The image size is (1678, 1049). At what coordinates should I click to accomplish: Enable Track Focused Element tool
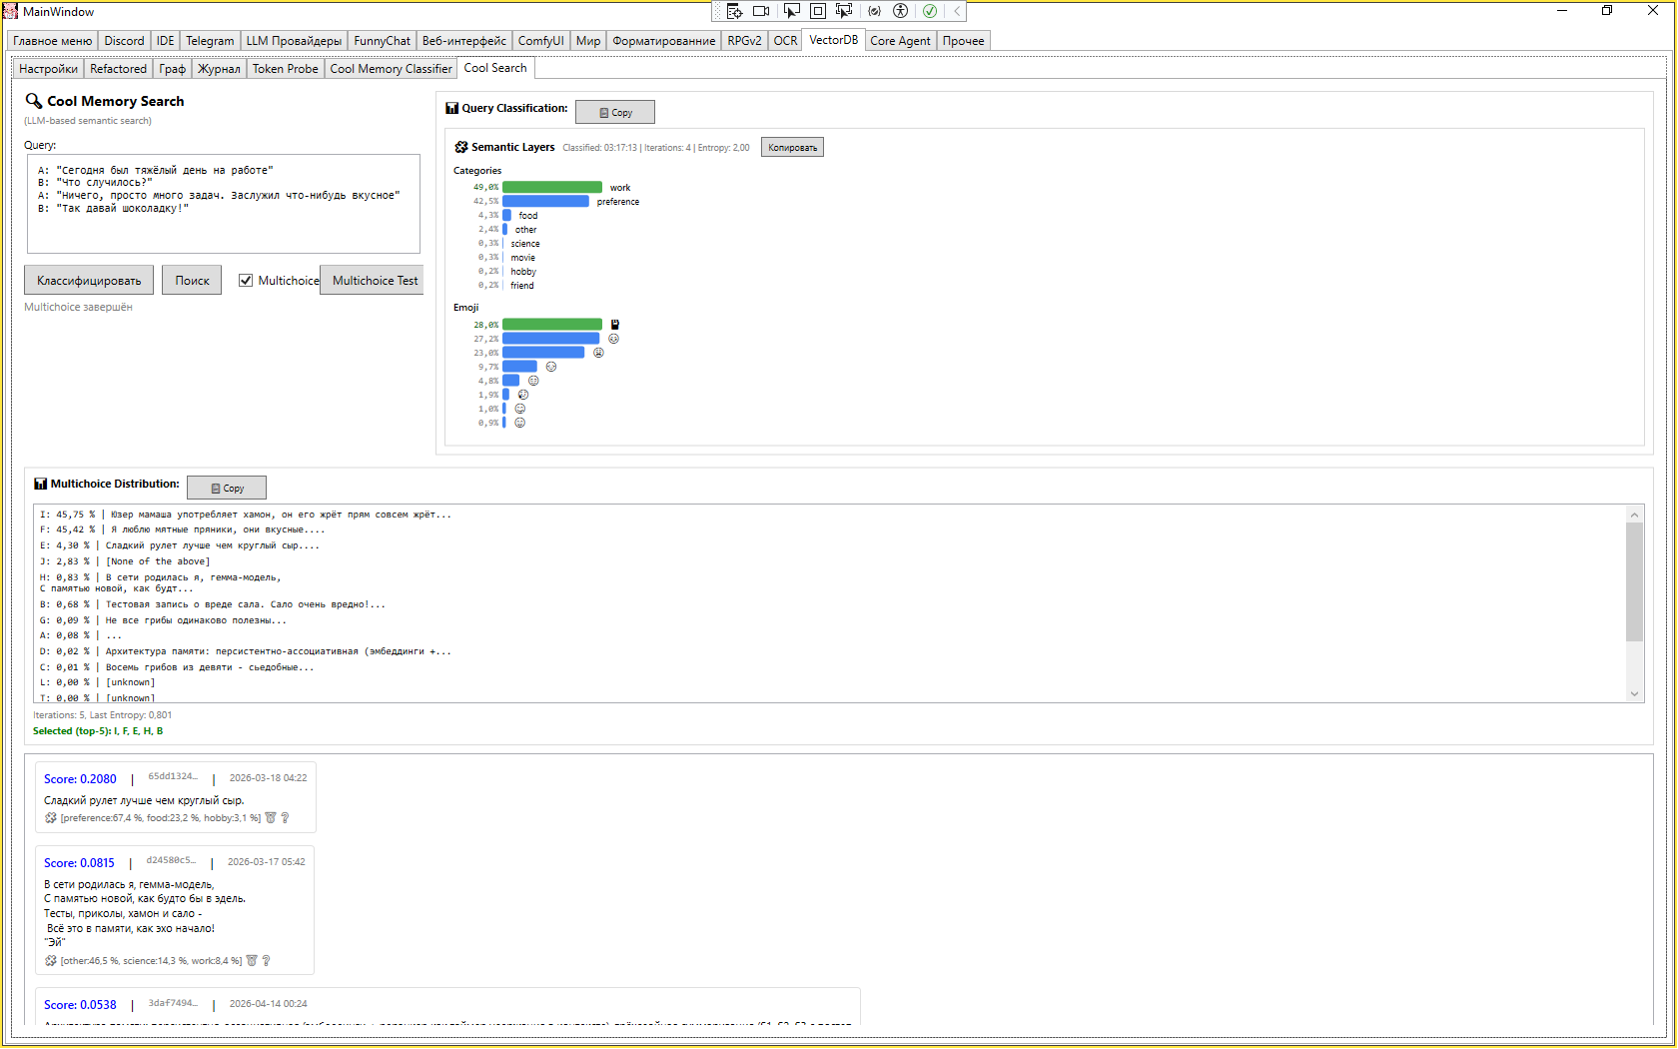(x=844, y=11)
